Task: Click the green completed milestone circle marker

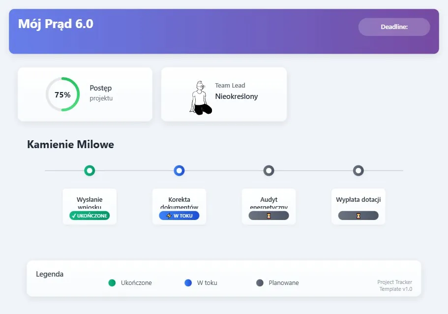Action: tap(90, 171)
